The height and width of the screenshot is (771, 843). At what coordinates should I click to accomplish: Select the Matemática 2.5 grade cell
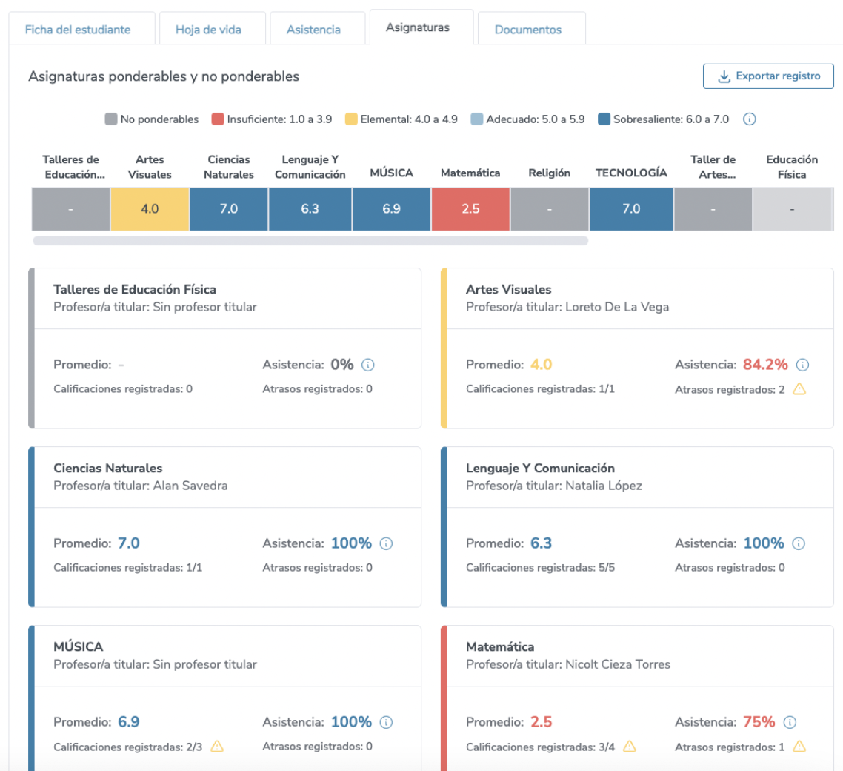pos(470,209)
